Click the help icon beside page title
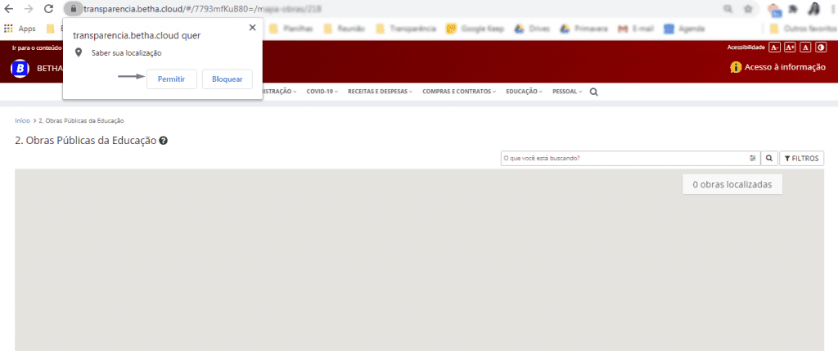The image size is (838, 351). point(164,141)
